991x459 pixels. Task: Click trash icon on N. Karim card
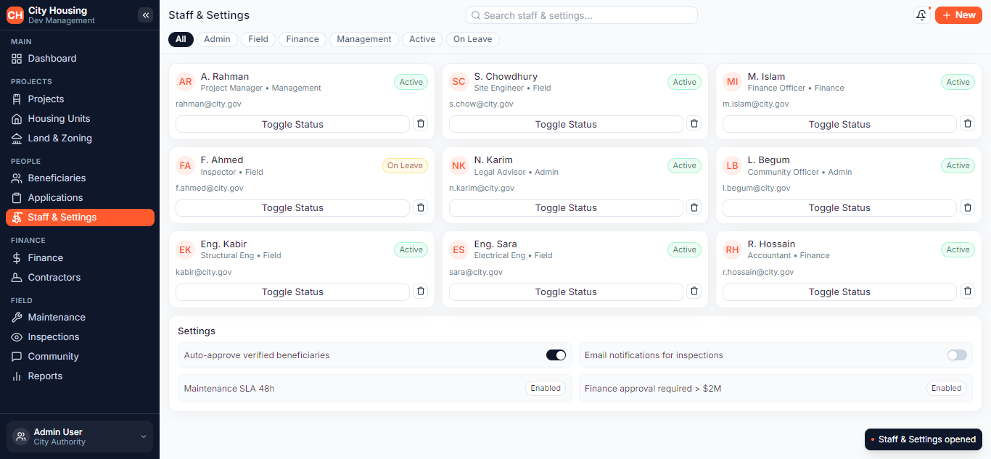pos(694,207)
